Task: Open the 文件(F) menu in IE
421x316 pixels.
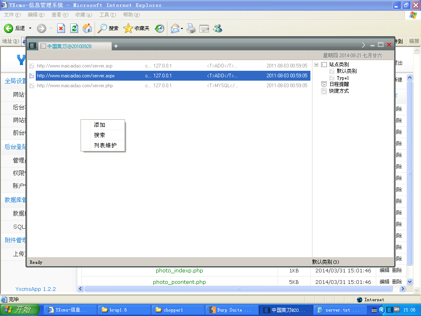Action: tap(12, 15)
